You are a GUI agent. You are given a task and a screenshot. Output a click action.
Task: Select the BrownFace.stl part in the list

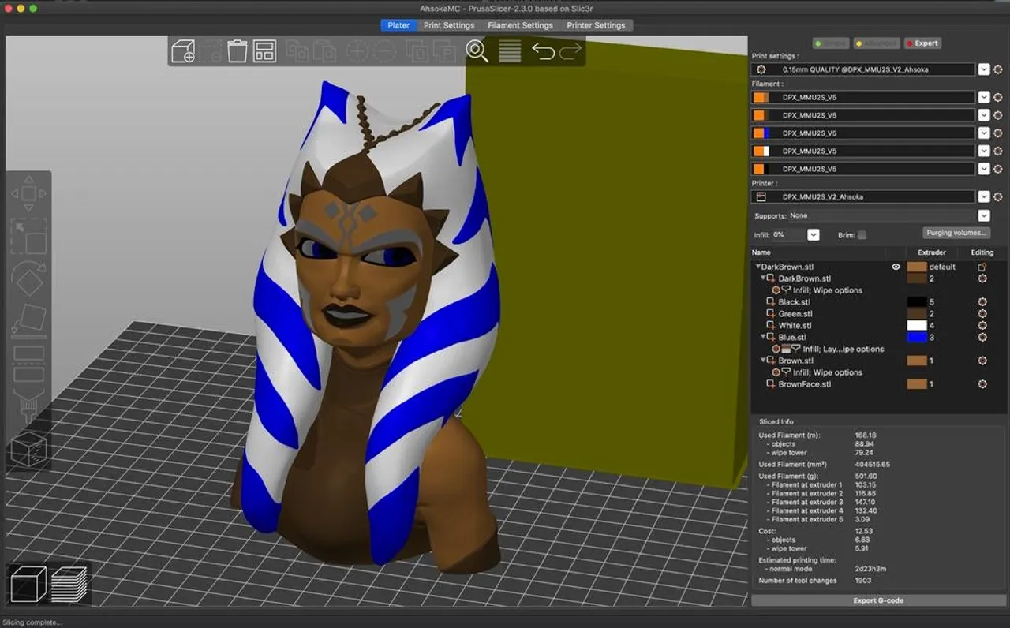point(804,384)
